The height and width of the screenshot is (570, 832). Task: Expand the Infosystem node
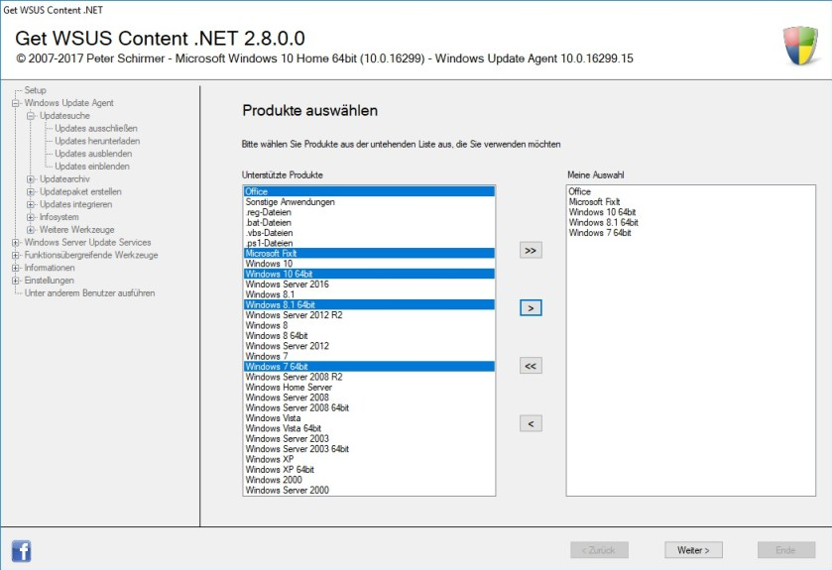(31, 217)
